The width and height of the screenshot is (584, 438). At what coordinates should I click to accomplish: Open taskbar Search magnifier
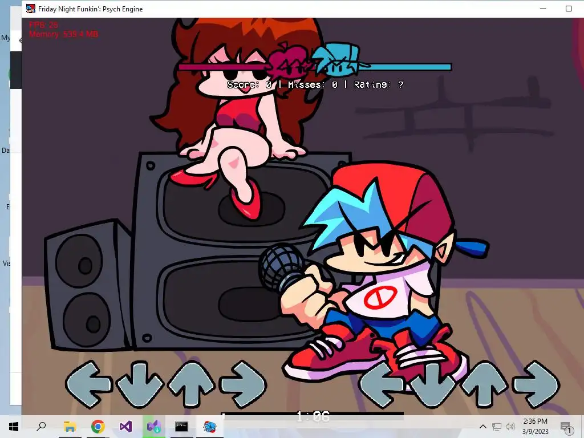point(41,426)
